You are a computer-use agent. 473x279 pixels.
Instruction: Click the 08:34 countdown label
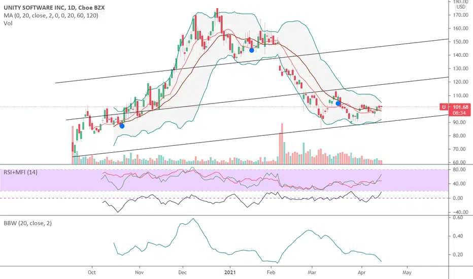[x=460, y=113]
